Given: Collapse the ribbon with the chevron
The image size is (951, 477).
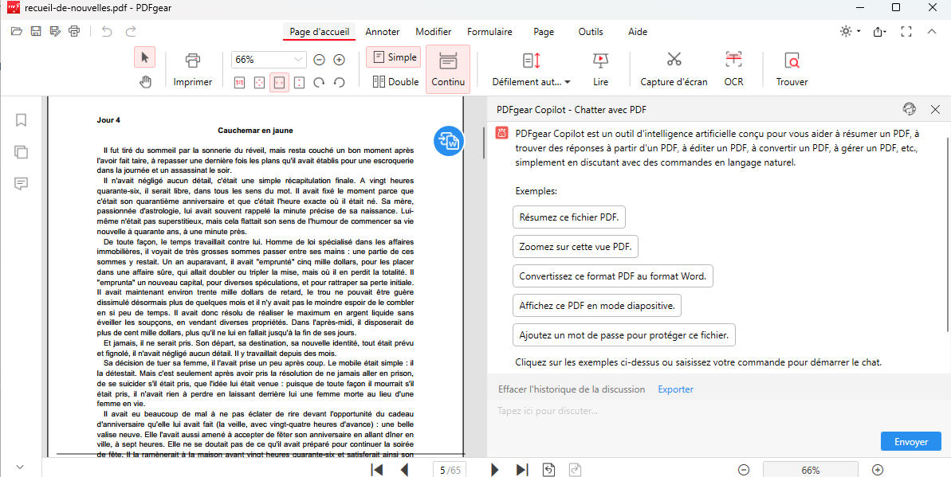Looking at the screenshot, I should 931,31.
